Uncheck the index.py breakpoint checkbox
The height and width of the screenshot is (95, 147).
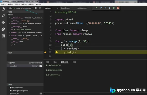[x=11, y=93]
